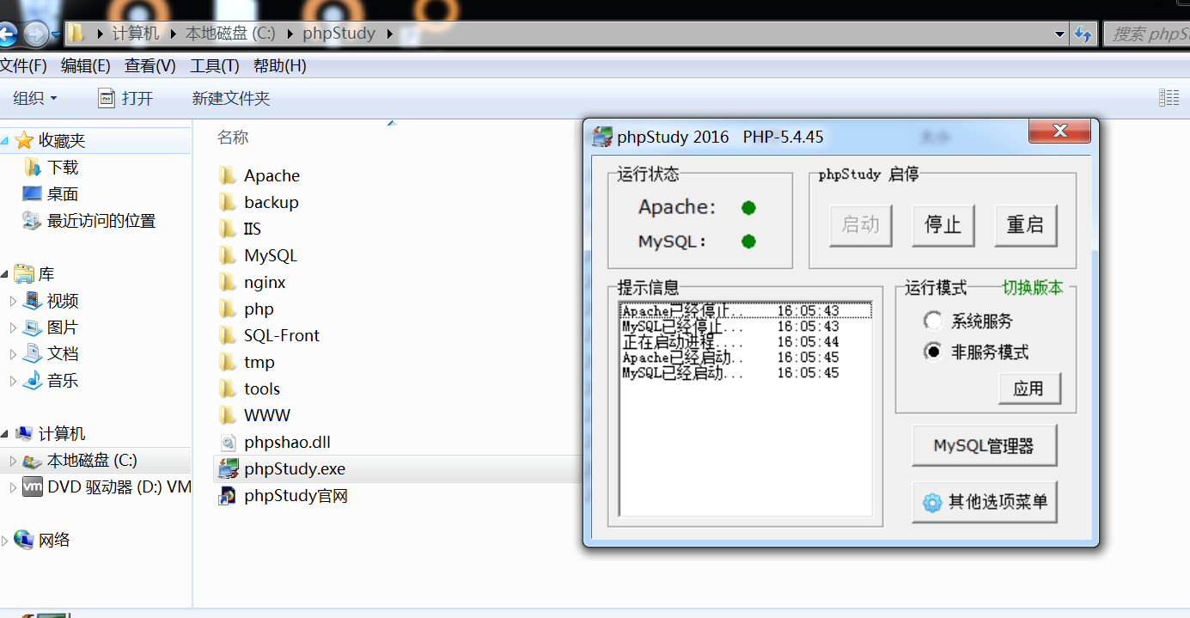Open the 工具(T) menu

(215, 66)
